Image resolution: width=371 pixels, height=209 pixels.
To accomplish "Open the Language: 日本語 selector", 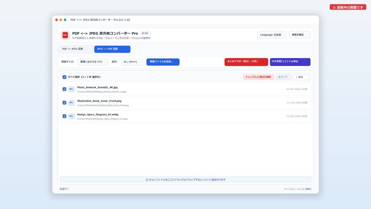I will (x=272, y=35).
